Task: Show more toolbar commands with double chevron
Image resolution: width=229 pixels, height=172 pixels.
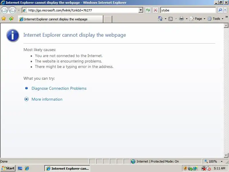Action: coord(226,17)
